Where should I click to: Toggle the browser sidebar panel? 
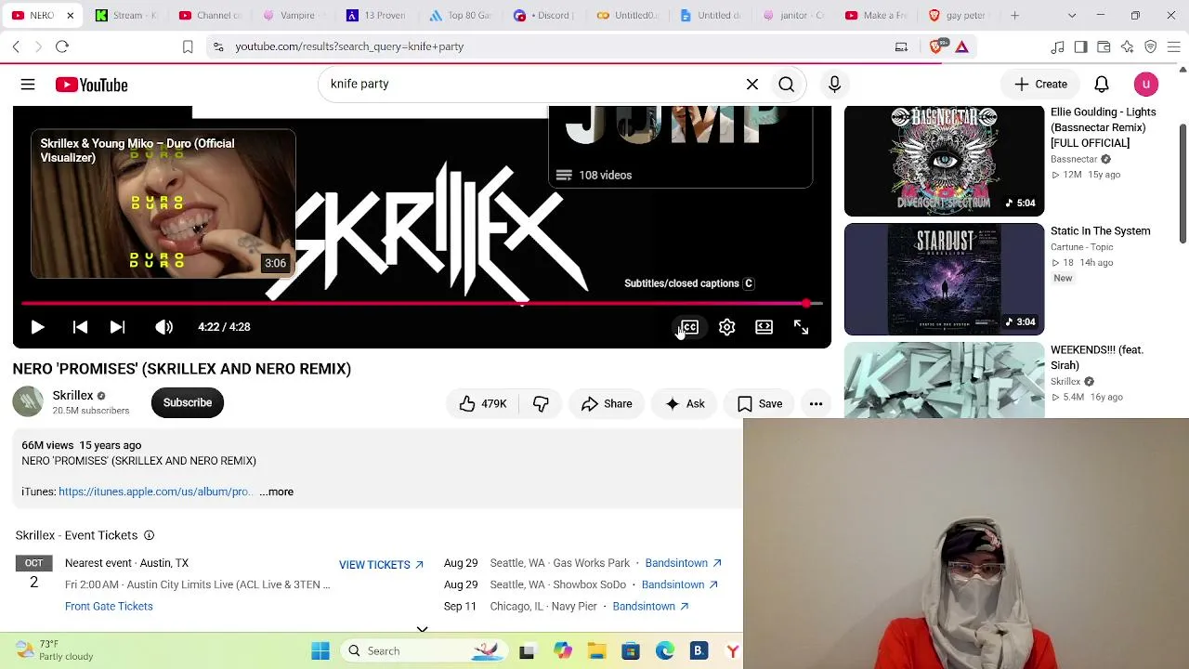click(1080, 46)
